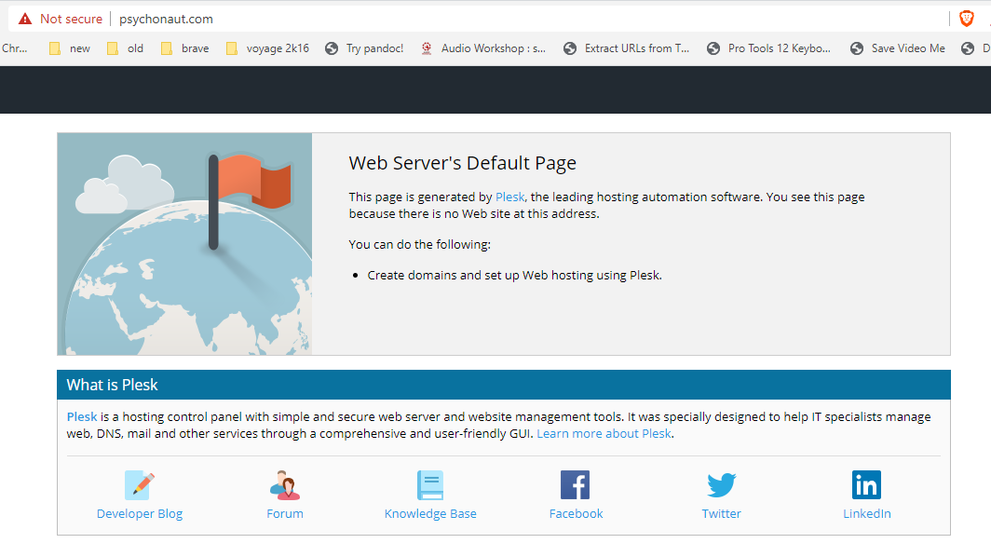Follow the Facebook text link

pyautogui.click(x=576, y=514)
